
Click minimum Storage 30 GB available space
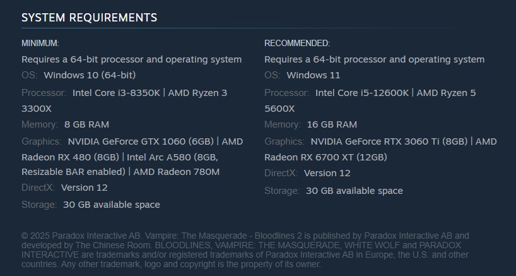[x=111, y=205]
